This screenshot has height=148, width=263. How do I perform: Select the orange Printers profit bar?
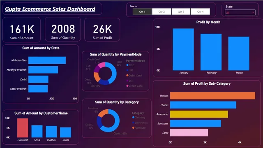point(212,96)
